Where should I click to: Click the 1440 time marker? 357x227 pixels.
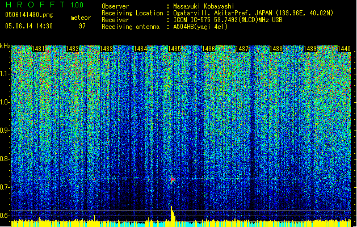[x=344, y=49]
